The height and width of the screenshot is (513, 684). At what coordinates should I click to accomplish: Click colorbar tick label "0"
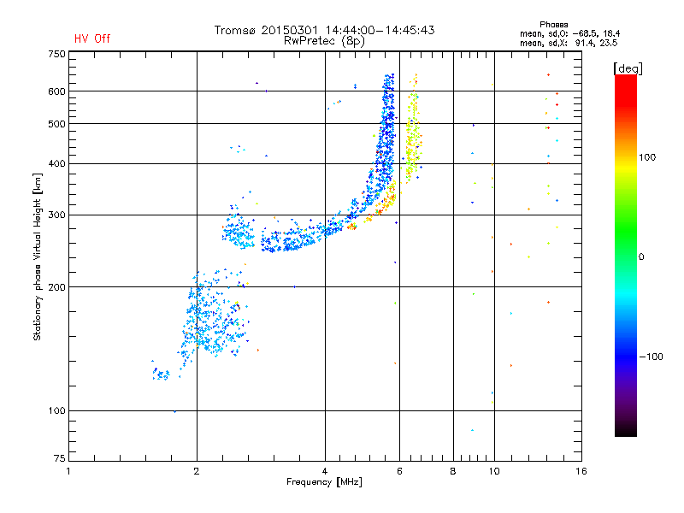(641, 257)
